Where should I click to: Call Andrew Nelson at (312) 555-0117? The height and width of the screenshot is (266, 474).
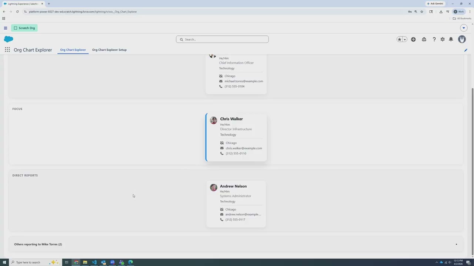[235, 219]
